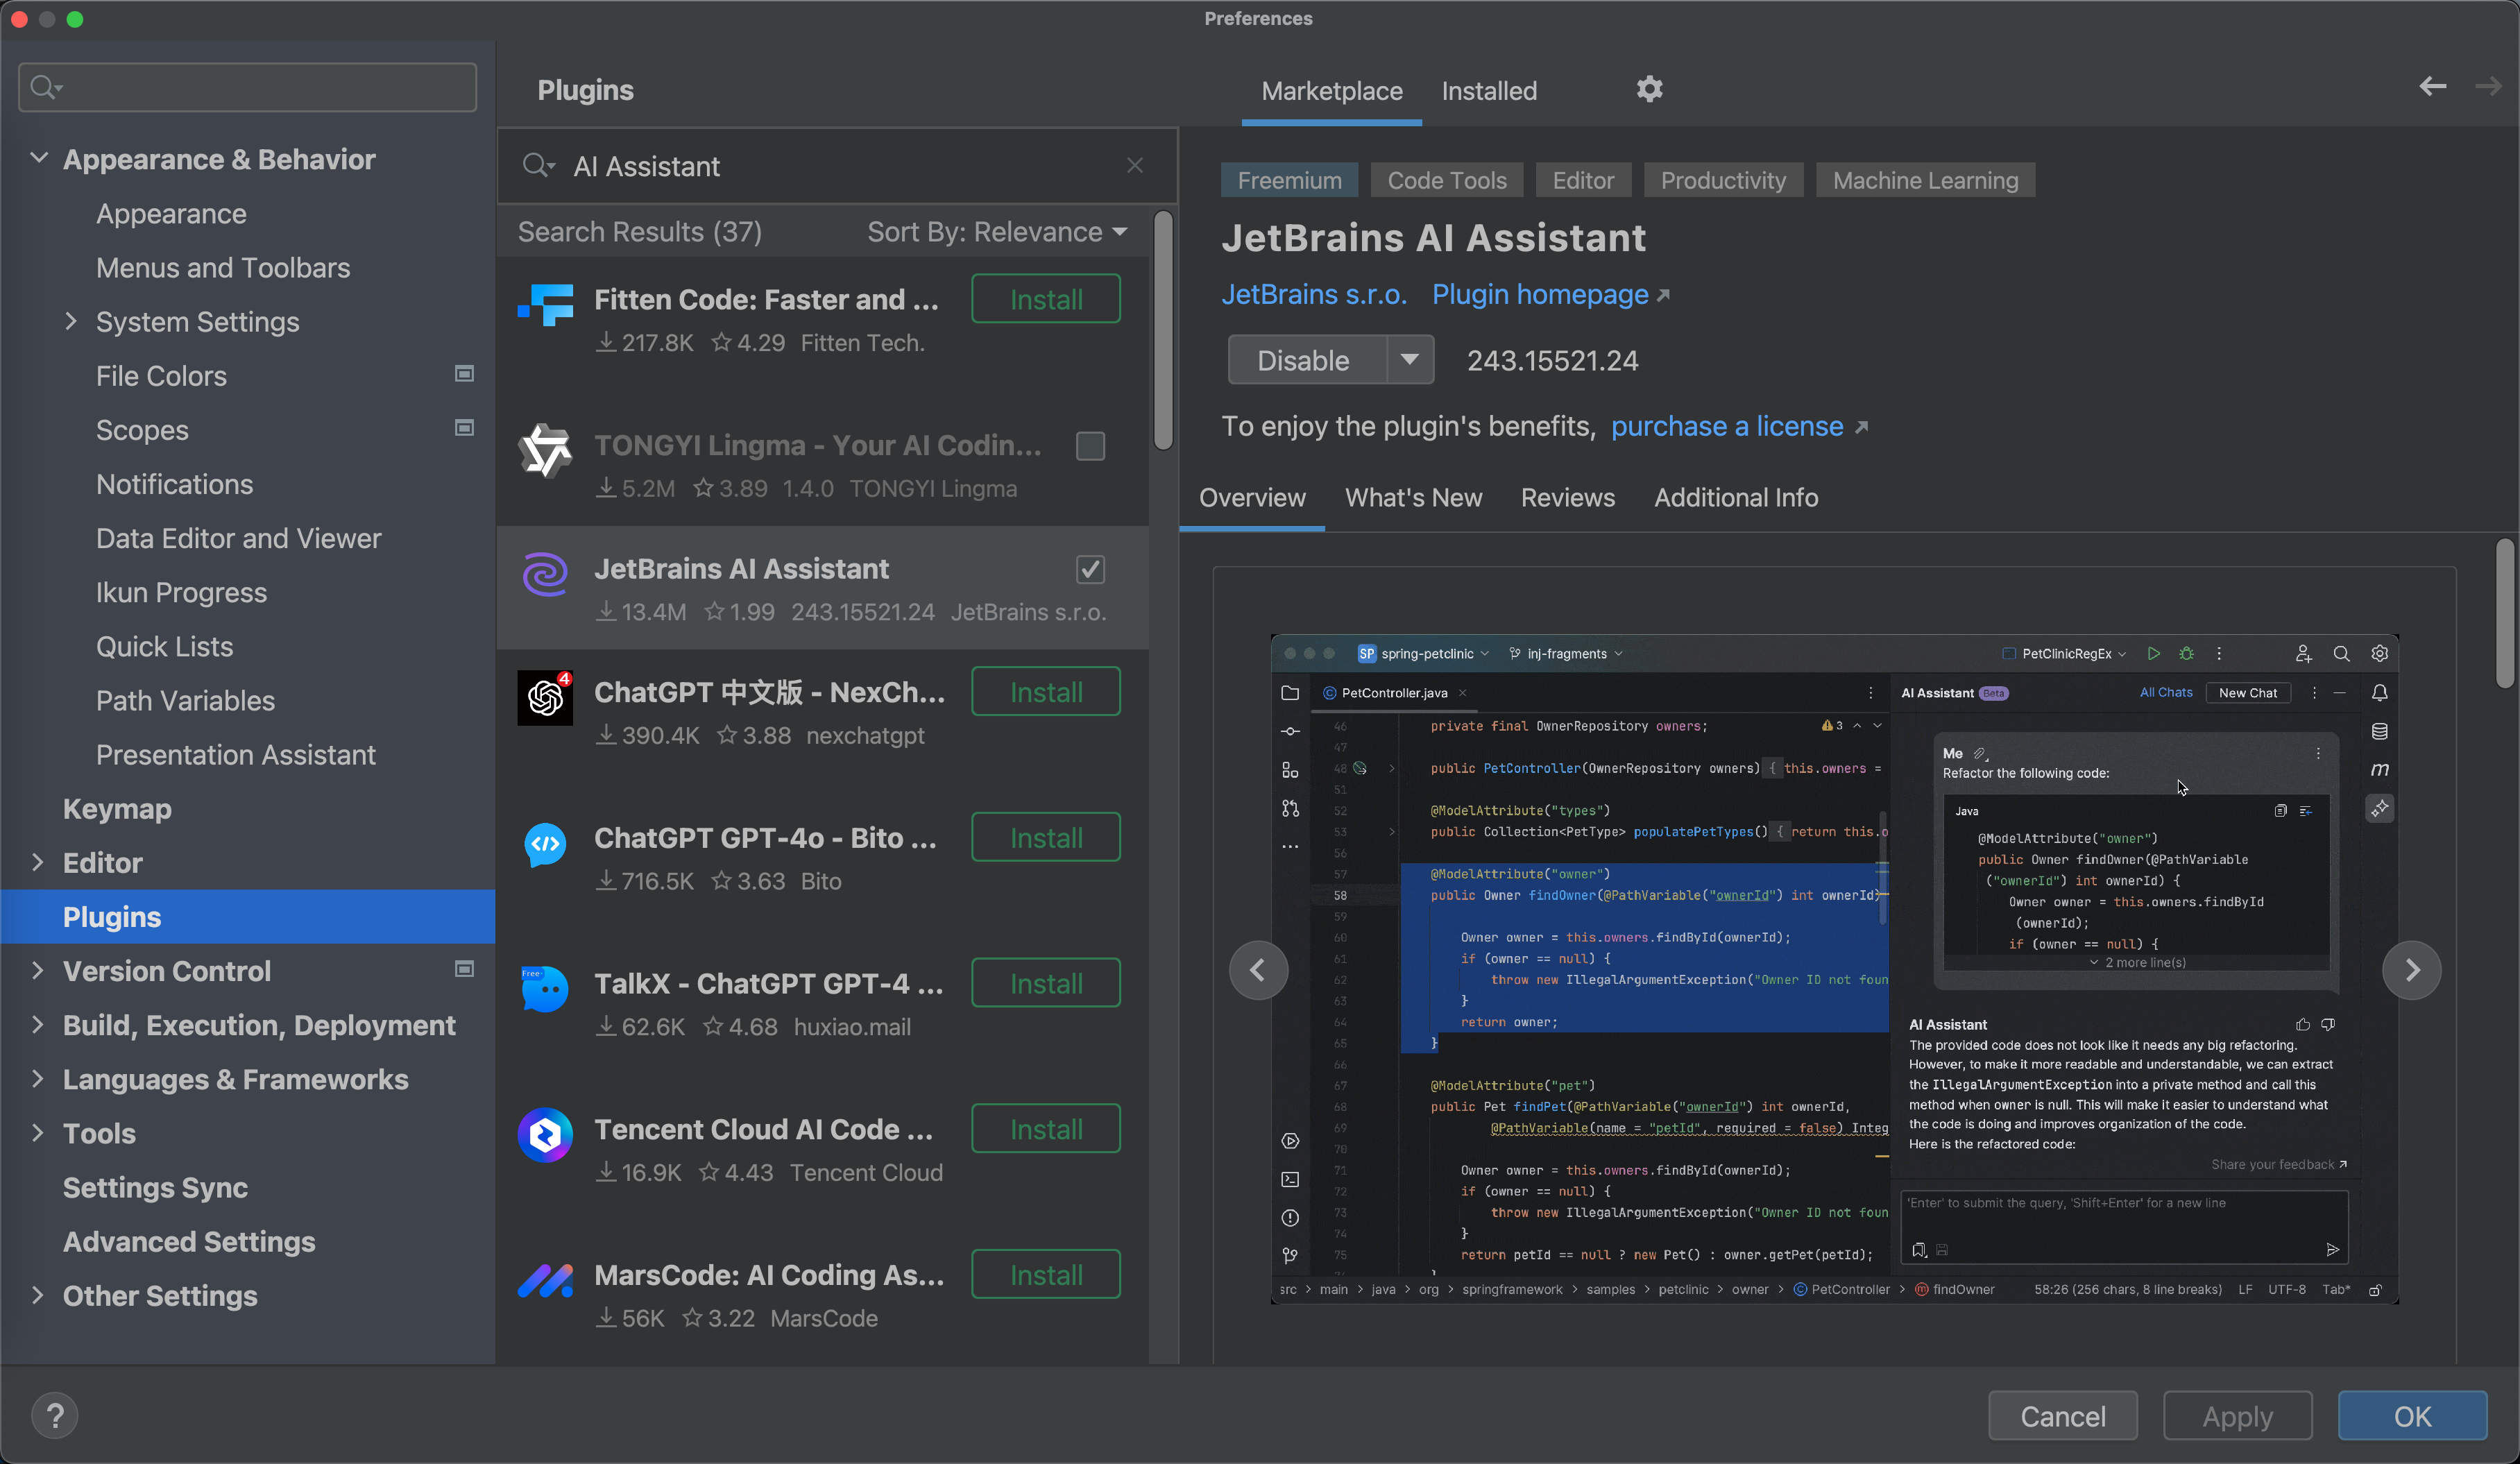Click the help question mark icon
Screen dimensions: 2520x1464
(x=56, y=1415)
